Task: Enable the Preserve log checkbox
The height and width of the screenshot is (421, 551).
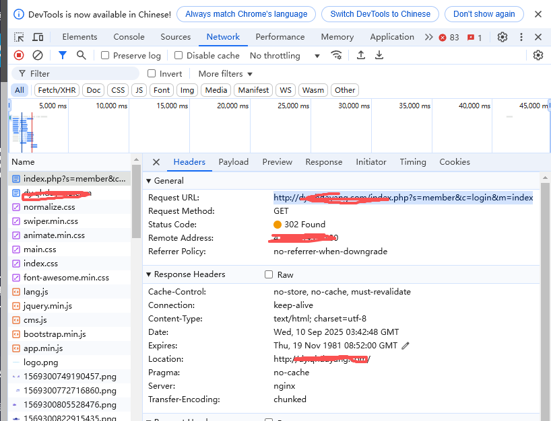Action: click(105, 56)
